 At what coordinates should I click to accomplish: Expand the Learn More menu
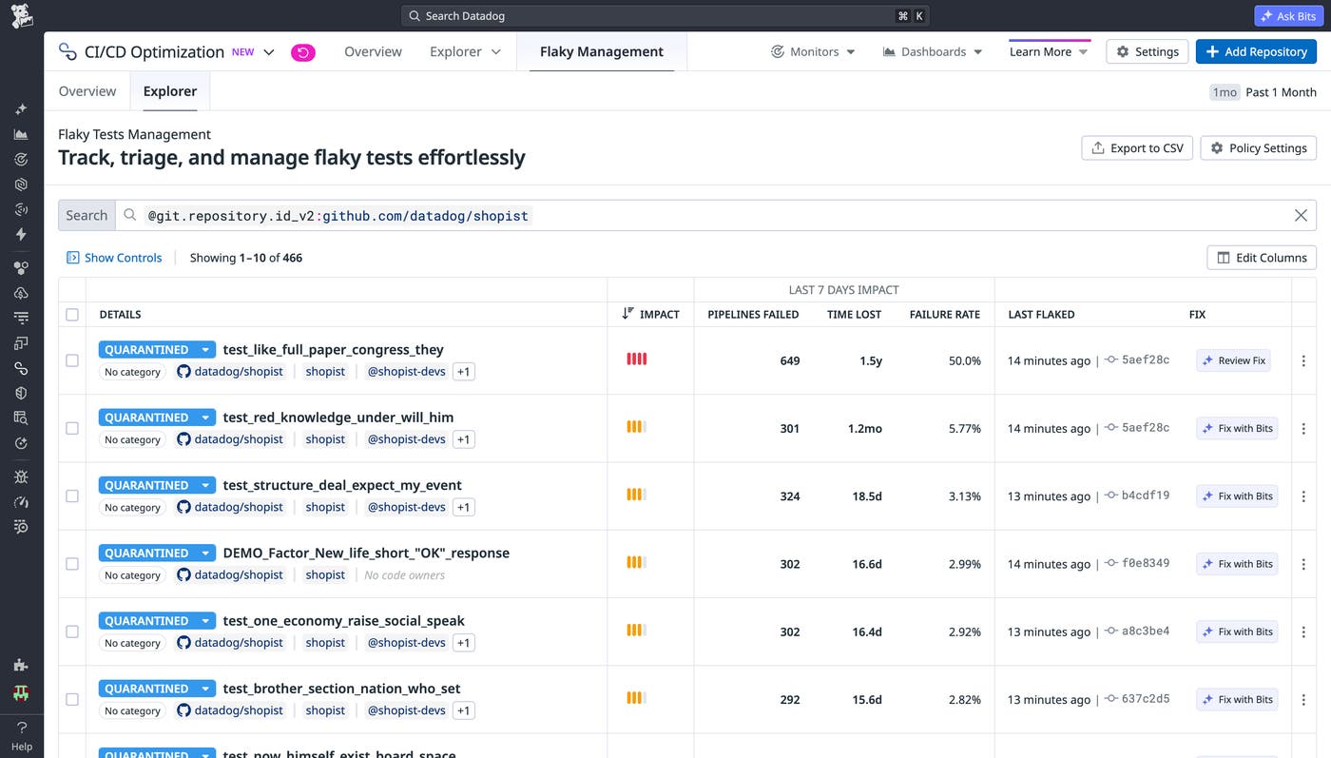coord(1049,52)
